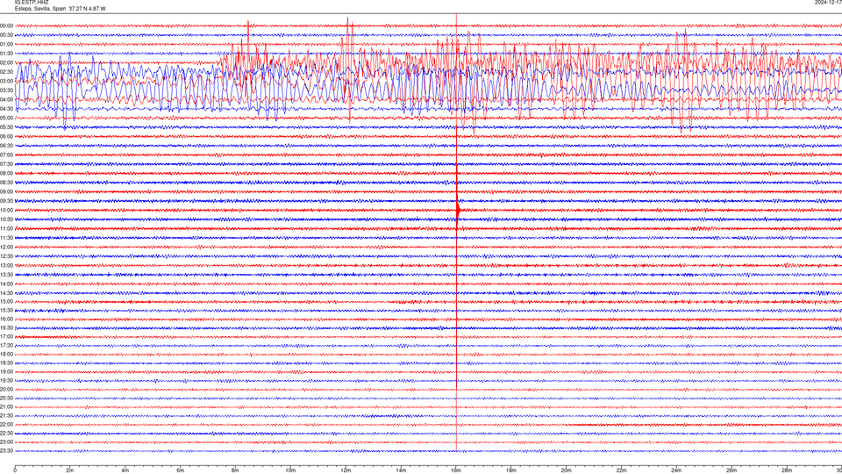Select the 01:00 row label
842x474 pixels.
[6, 44]
